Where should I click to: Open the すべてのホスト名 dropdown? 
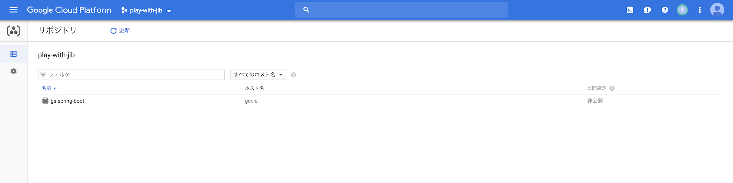(x=258, y=75)
